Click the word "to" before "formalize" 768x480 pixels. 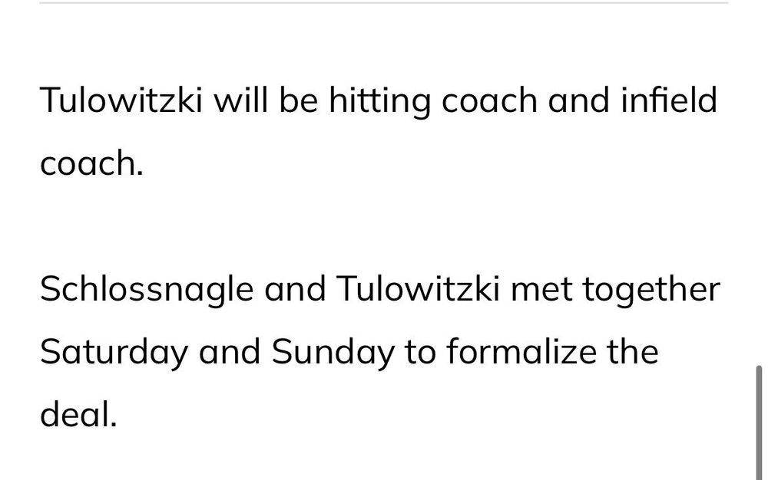pos(416,353)
